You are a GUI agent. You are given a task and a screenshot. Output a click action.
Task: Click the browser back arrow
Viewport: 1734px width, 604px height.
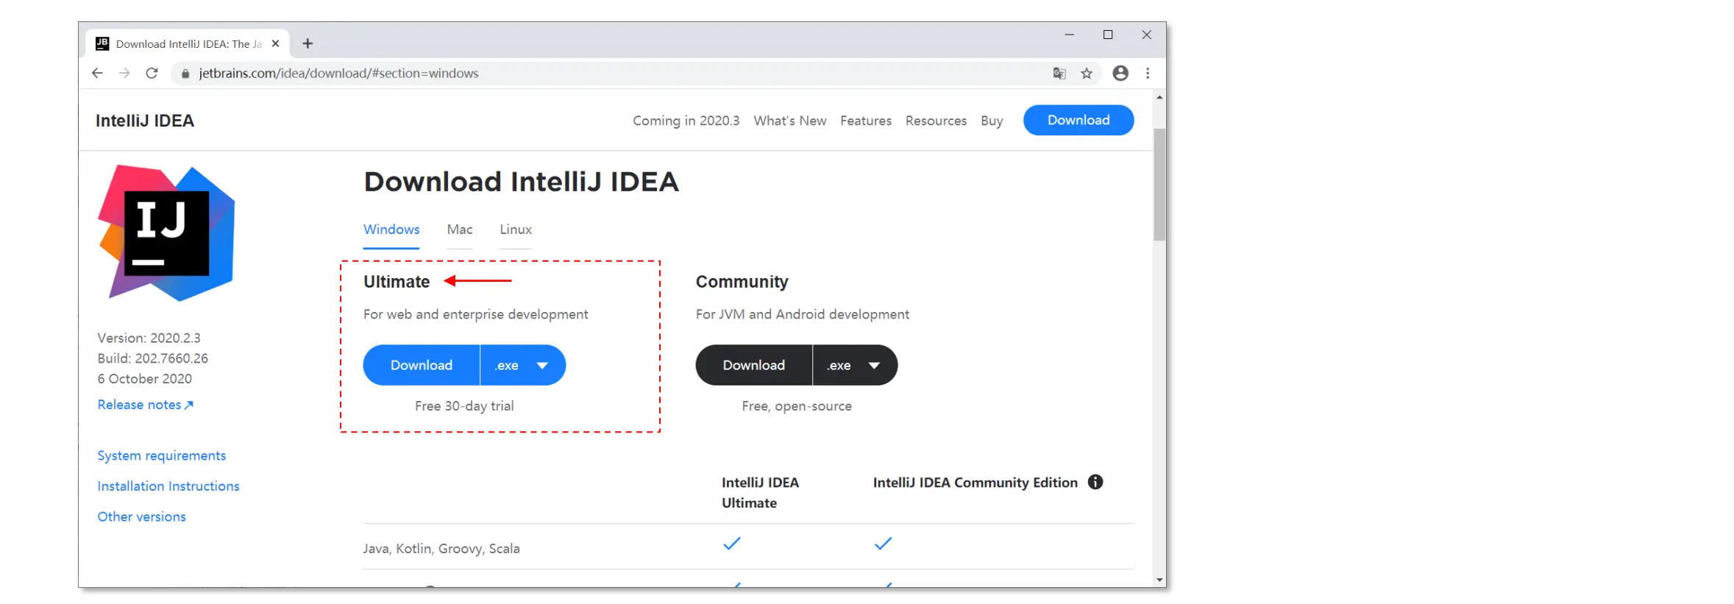coord(97,73)
